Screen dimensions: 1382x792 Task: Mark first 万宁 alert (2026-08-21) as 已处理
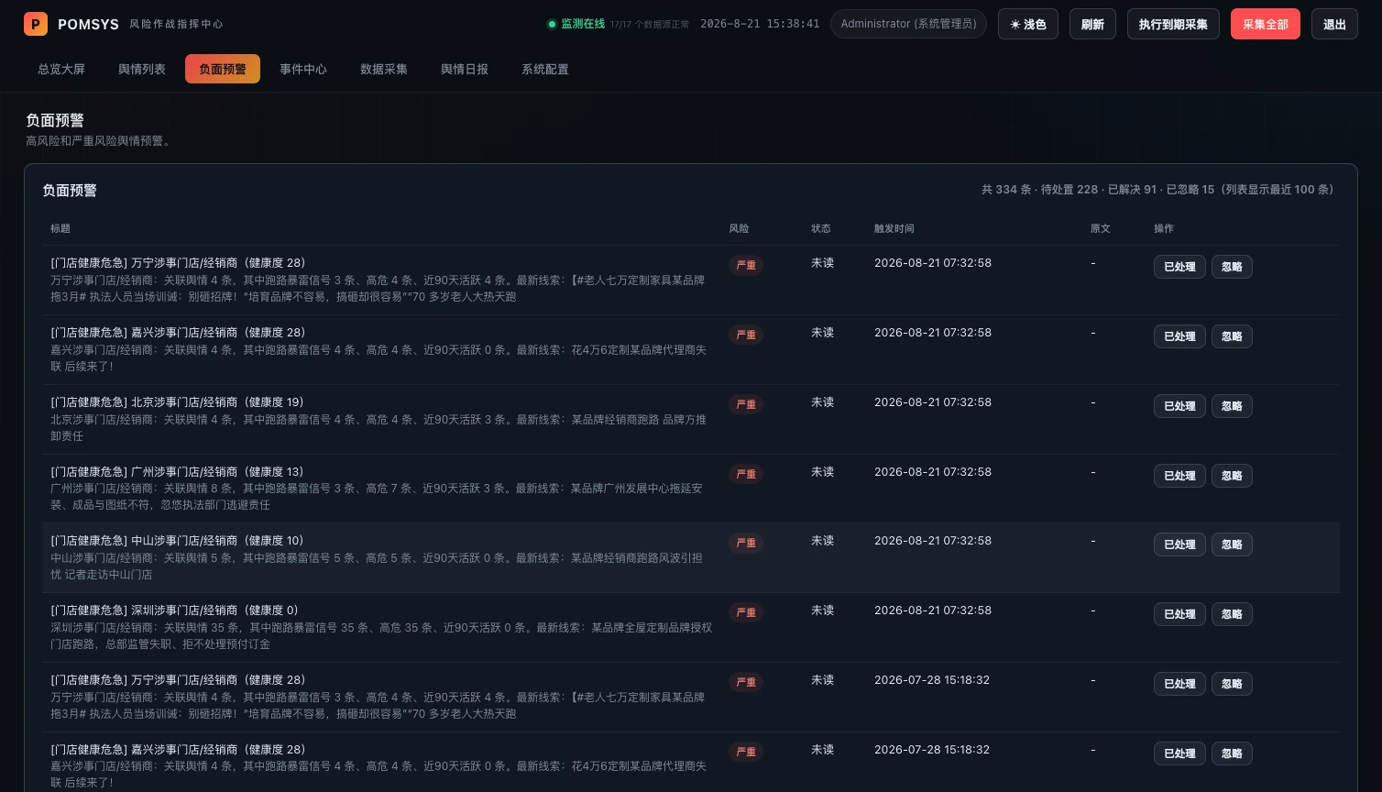[x=1179, y=267]
